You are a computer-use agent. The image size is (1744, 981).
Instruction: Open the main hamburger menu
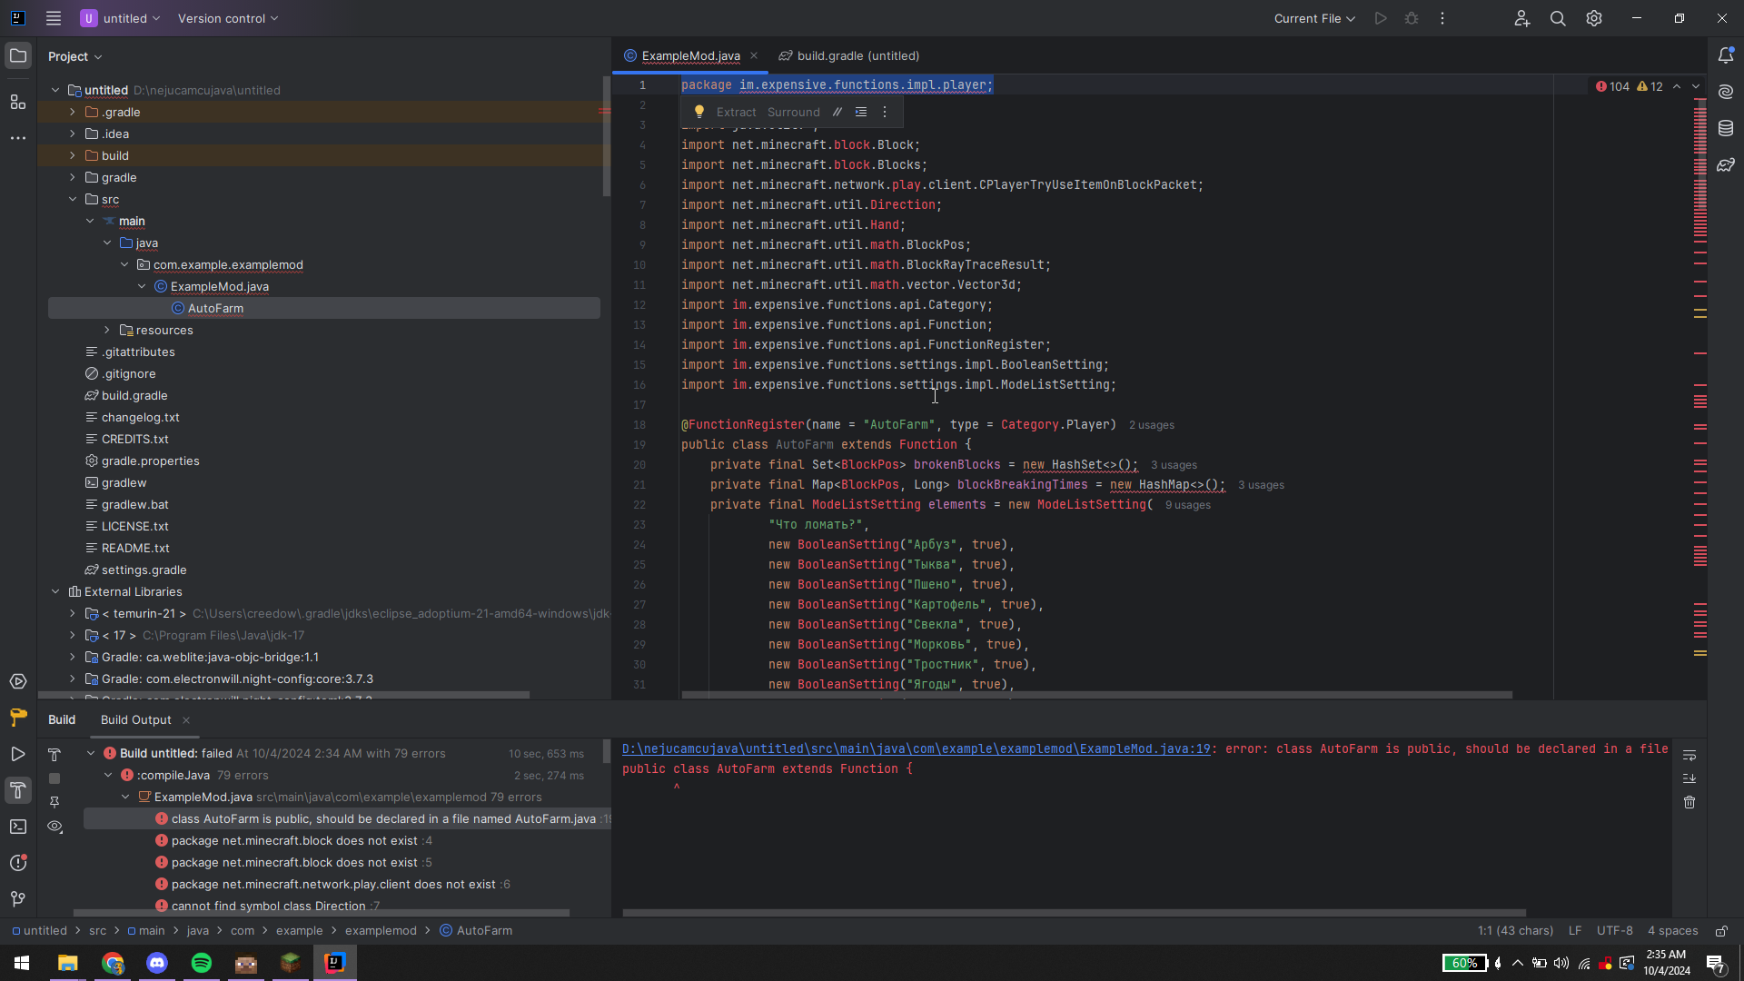[x=54, y=18]
